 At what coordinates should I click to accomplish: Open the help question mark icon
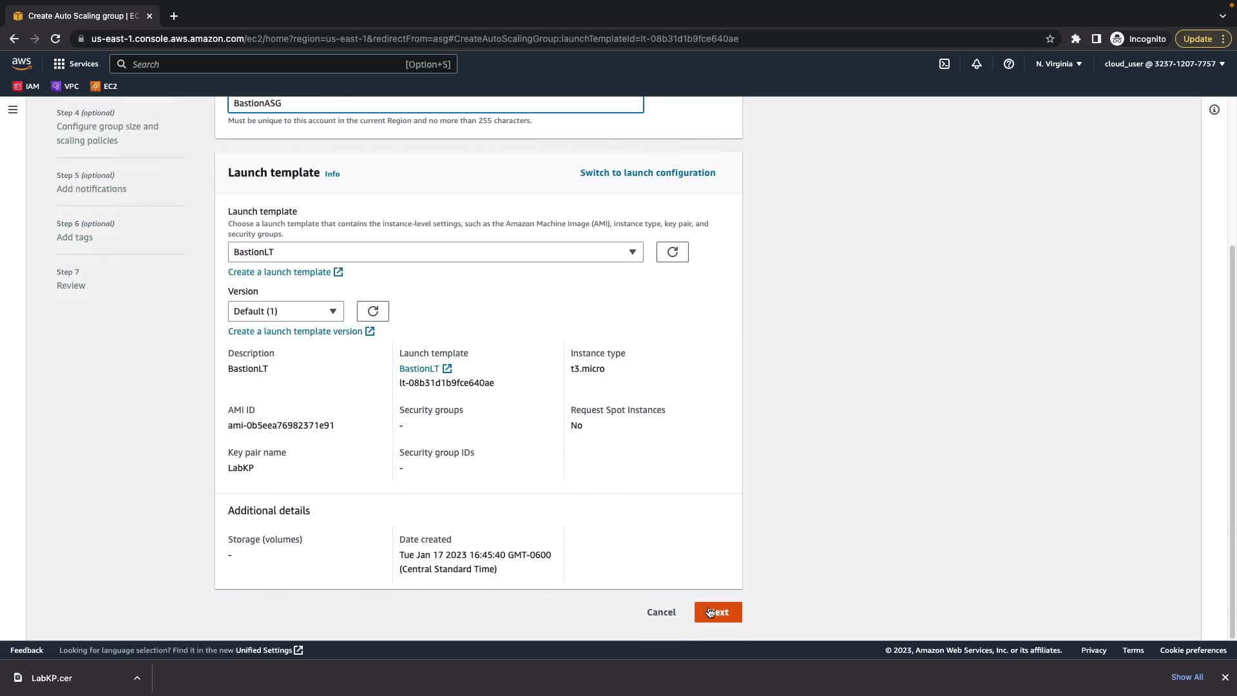pos(1009,64)
